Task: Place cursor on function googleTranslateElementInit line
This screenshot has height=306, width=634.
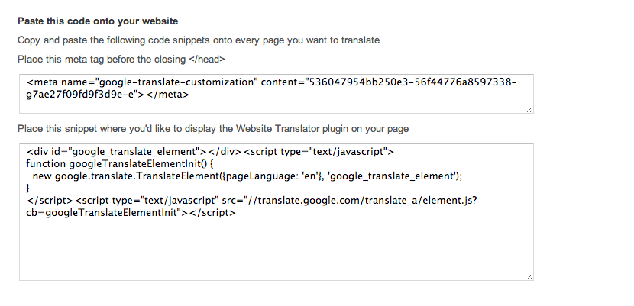Action: (119, 164)
